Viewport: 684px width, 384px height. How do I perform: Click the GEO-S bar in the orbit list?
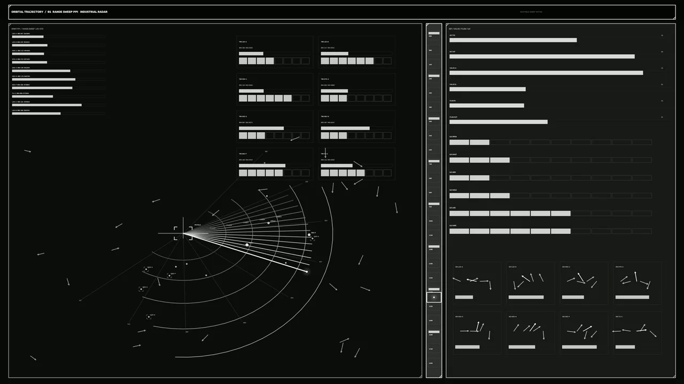(x=58, y=70)
